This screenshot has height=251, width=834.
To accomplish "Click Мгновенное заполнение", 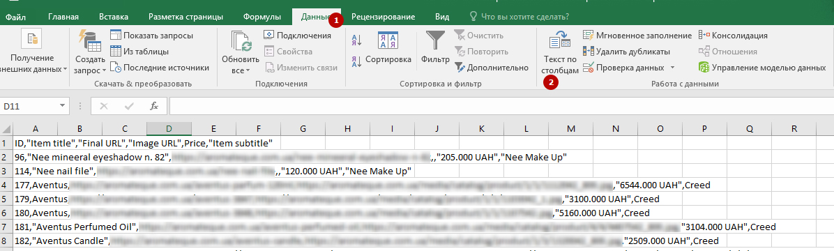I will (637, 36).
